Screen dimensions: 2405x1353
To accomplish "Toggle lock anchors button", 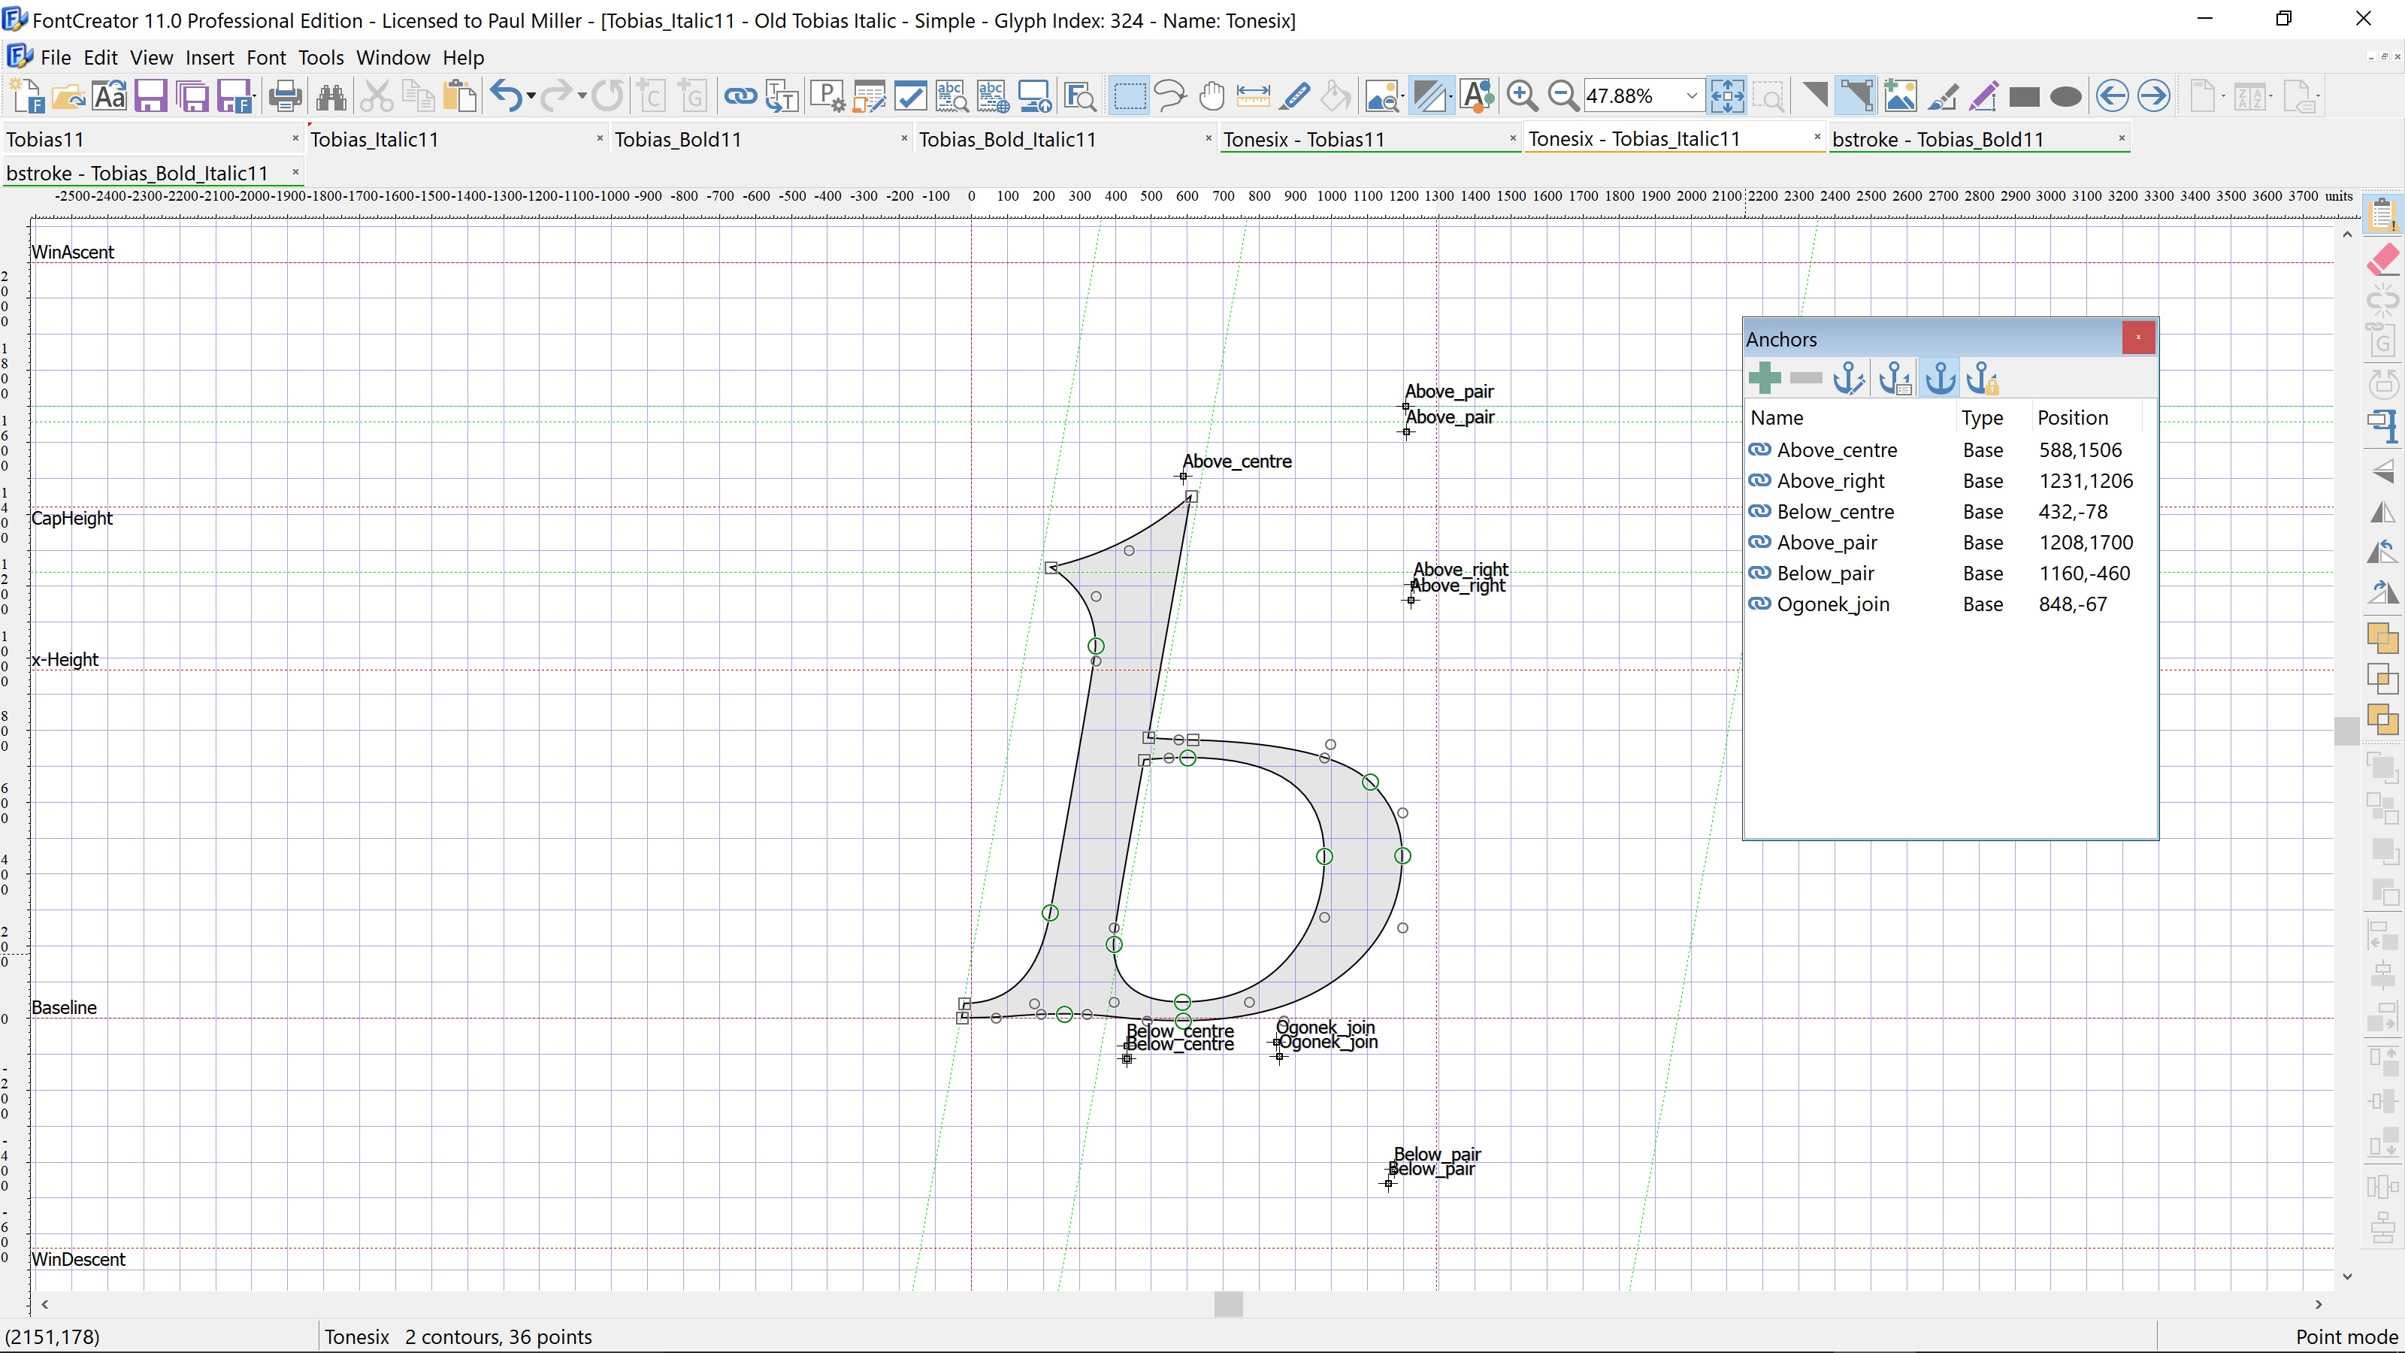I will (x=1983, y=378).
